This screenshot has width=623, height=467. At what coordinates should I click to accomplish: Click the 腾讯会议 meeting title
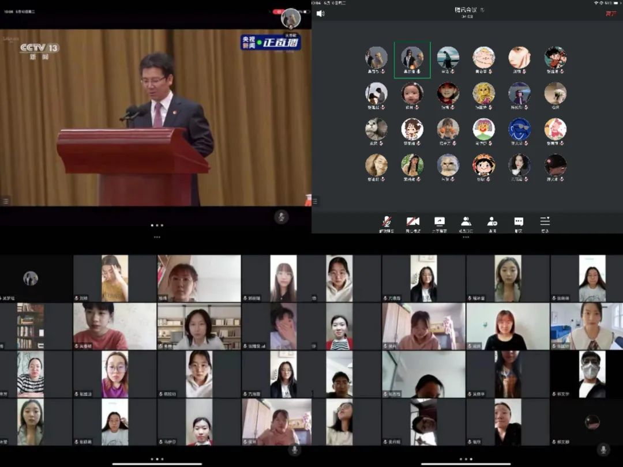[466, 10]
